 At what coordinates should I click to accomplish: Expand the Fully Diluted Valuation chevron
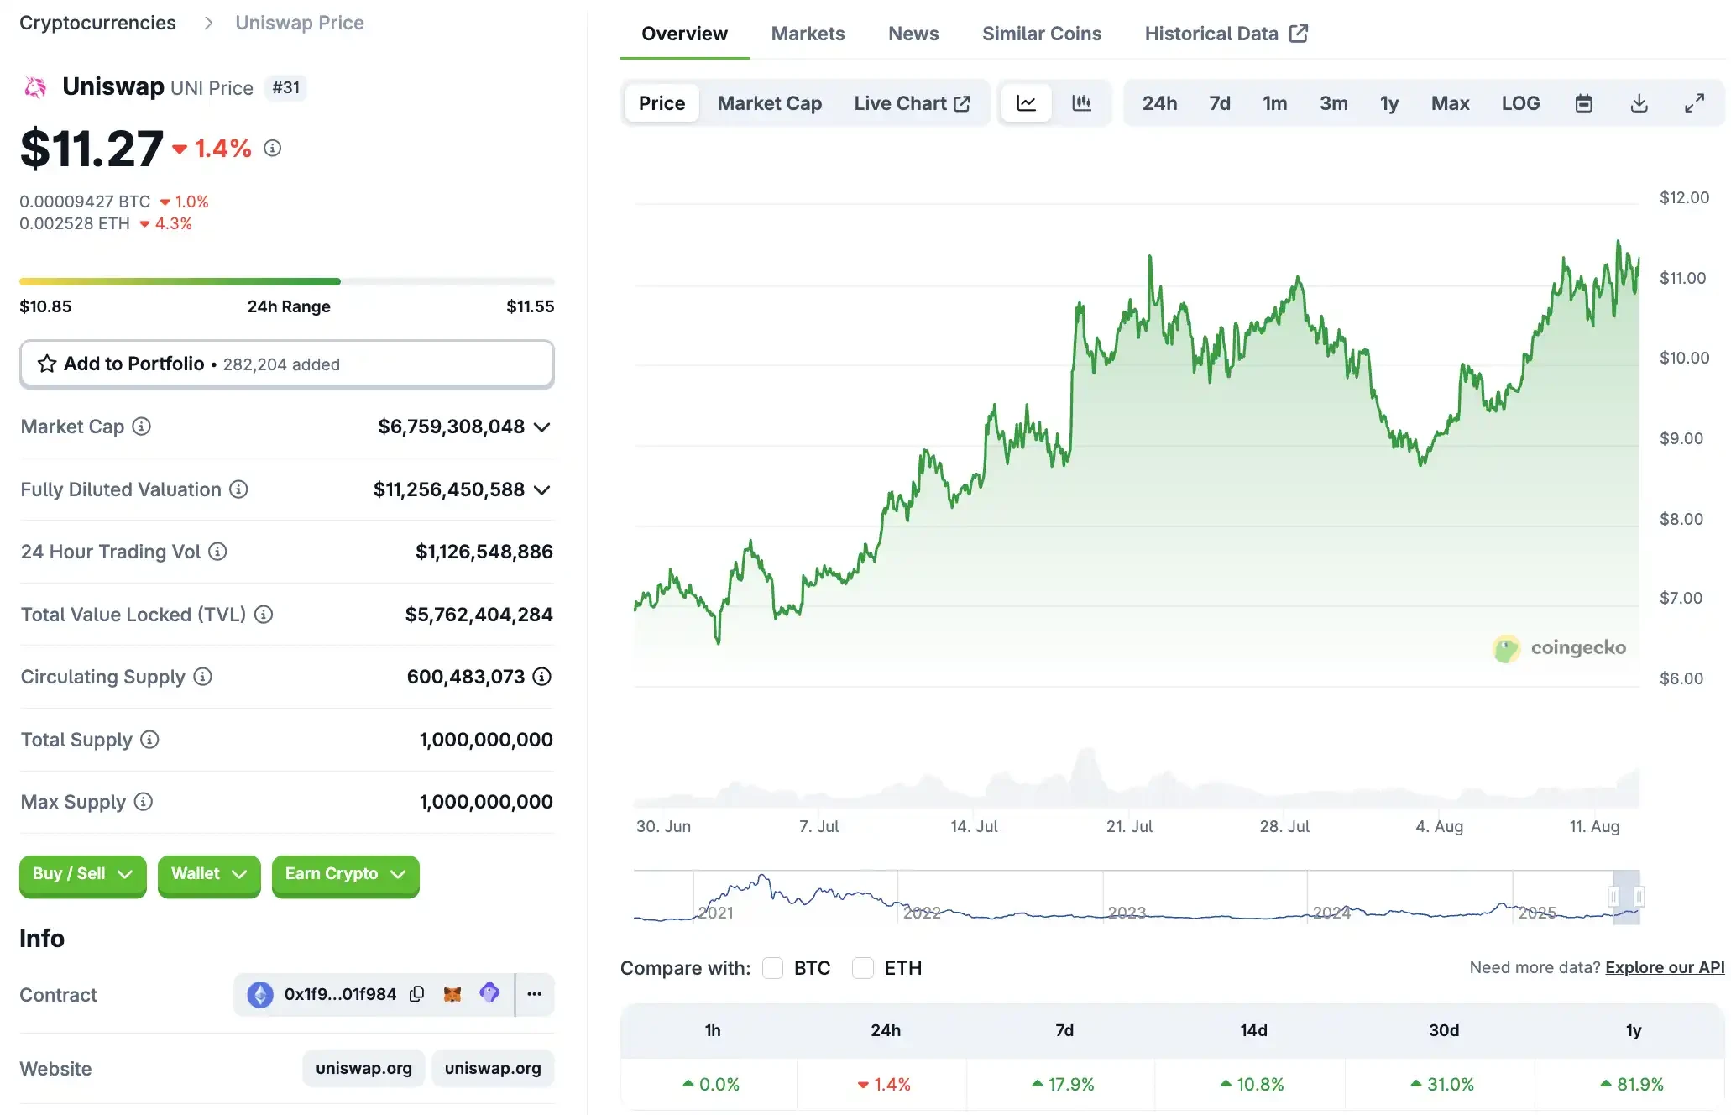pyautogui.click(x=543, y=489)
